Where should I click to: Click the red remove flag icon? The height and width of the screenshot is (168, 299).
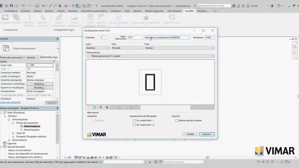click(107, 107)
